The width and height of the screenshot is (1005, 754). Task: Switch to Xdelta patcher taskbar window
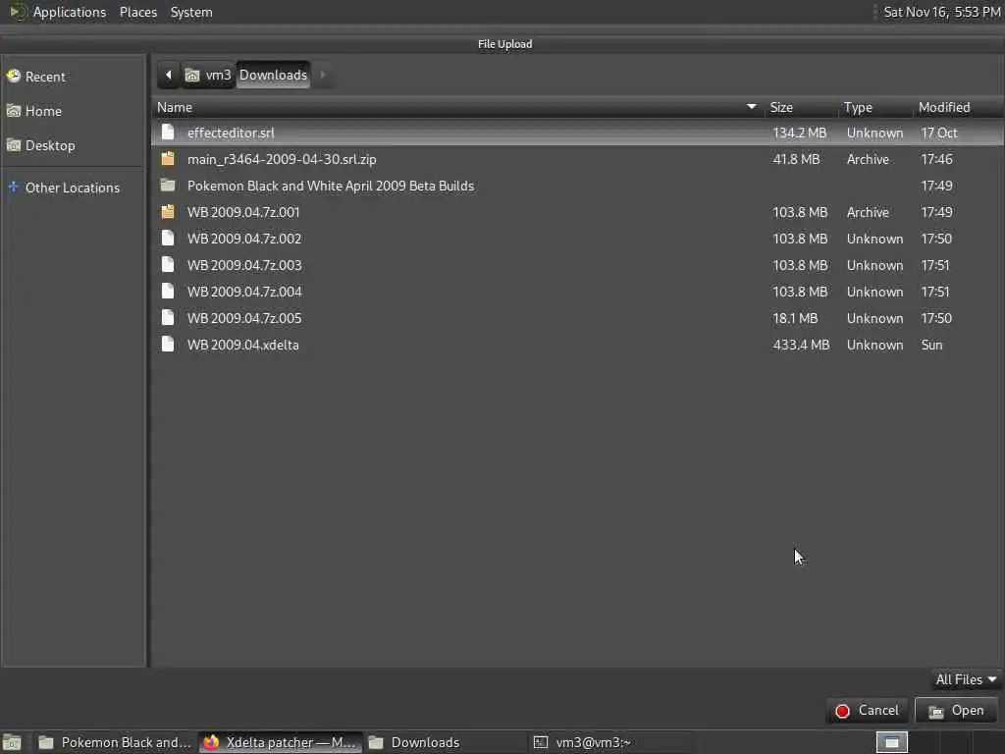point(280,742)
